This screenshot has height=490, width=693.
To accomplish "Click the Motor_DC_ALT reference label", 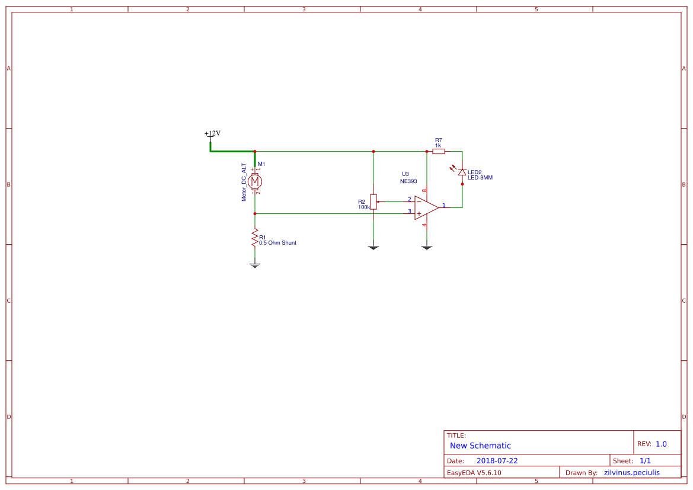I will [244, 182].
